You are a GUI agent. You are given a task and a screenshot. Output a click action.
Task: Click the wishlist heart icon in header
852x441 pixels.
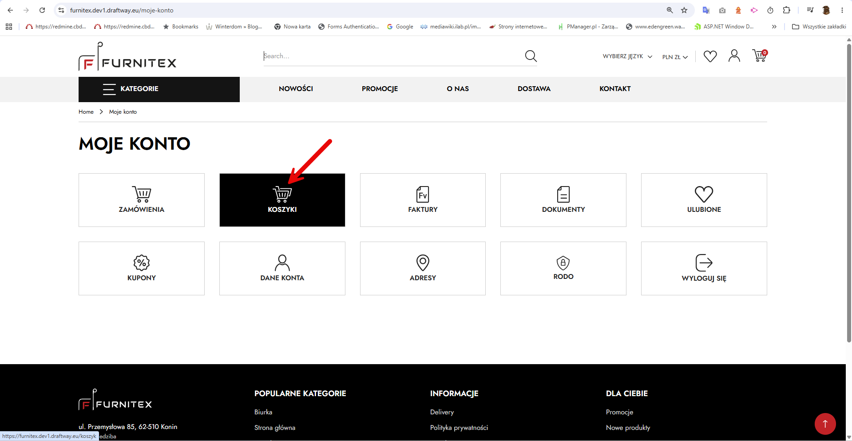tap(710, 56)
